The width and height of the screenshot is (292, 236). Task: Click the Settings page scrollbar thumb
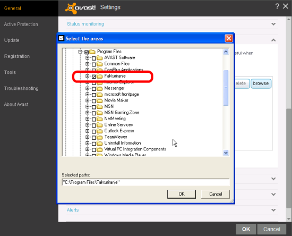(x=289, y=158)
